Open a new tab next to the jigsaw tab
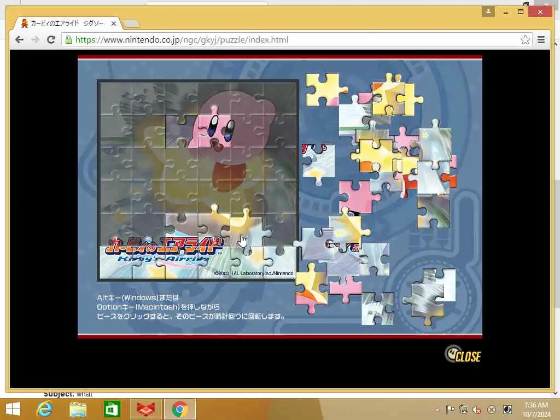This screenshot has width=560, height=420. tap(131, 24)
